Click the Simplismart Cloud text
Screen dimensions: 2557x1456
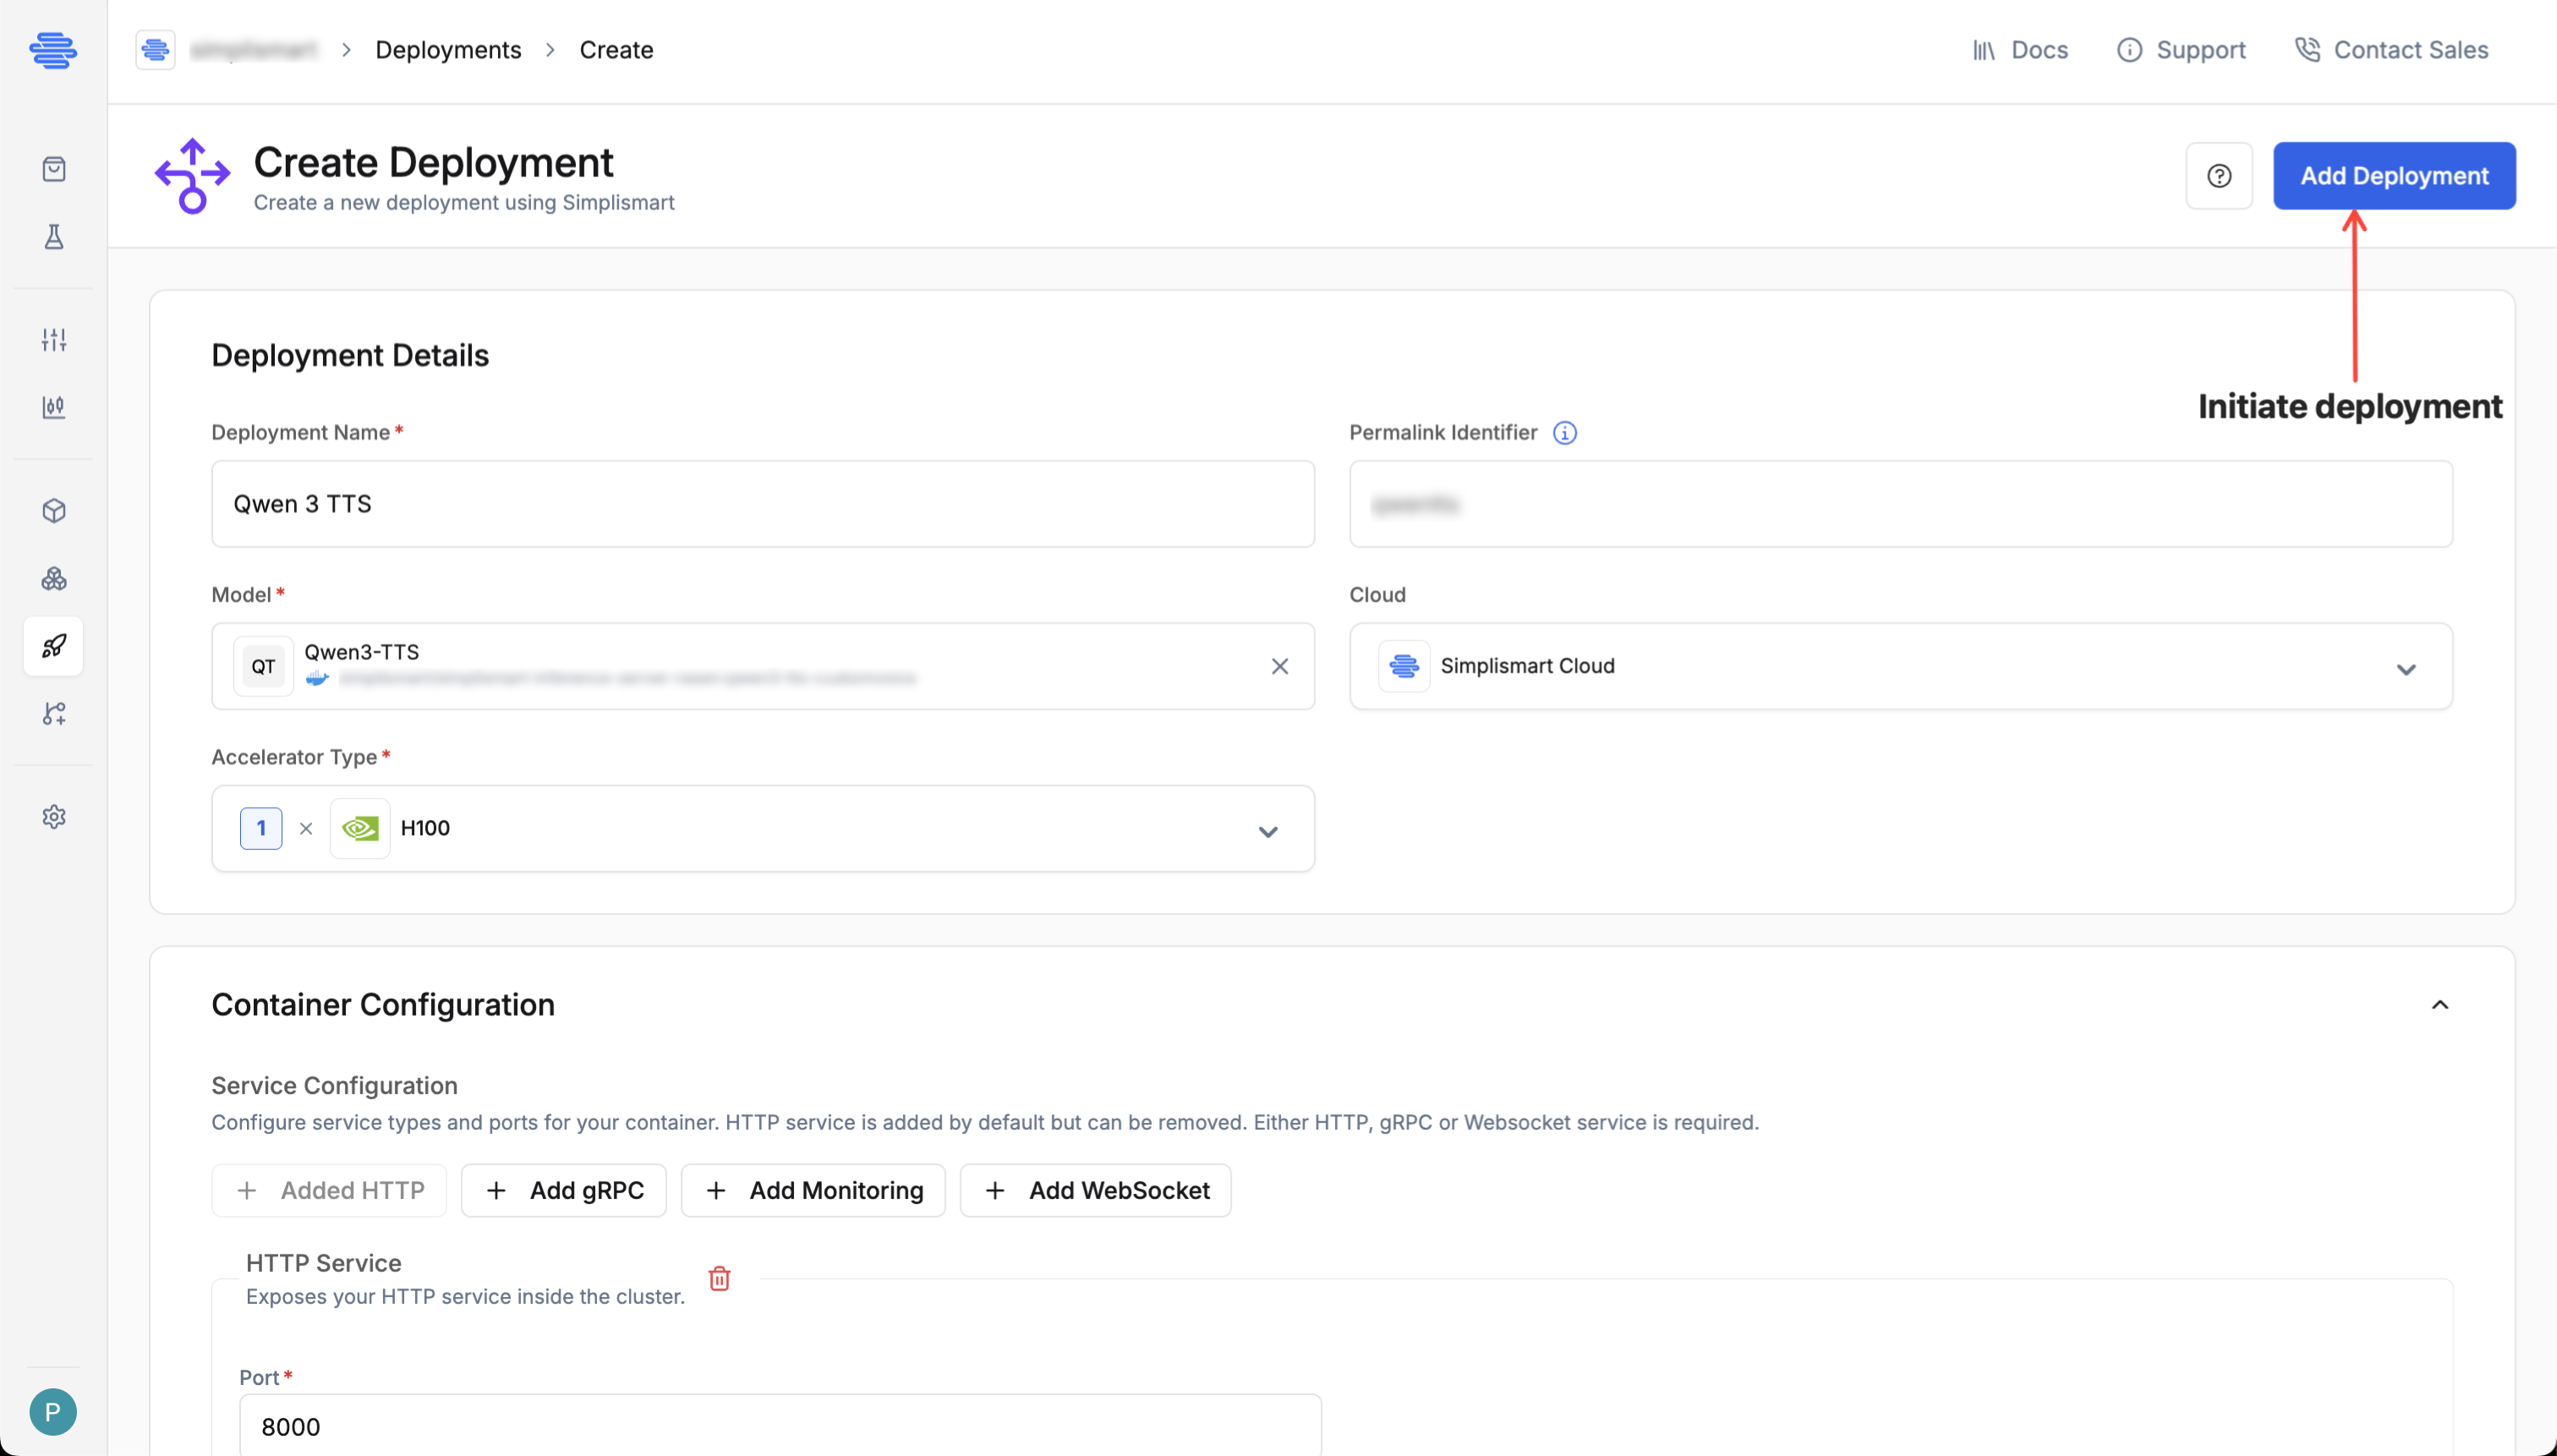point(1527,666)
